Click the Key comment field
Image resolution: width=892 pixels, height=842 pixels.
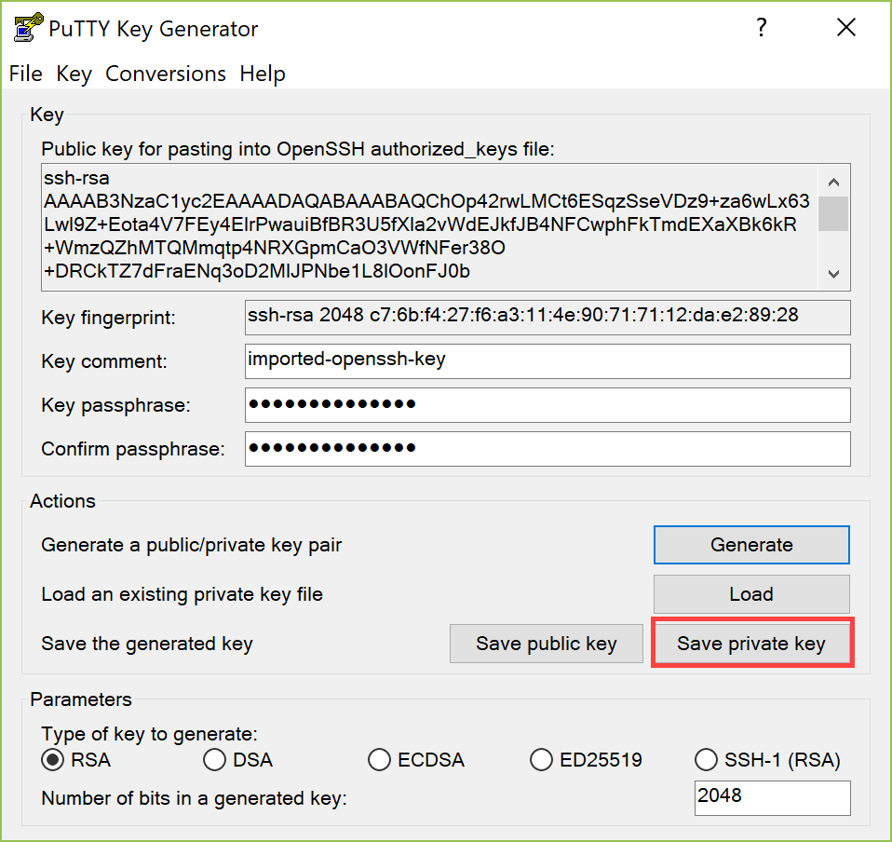[x=547, y=361]
